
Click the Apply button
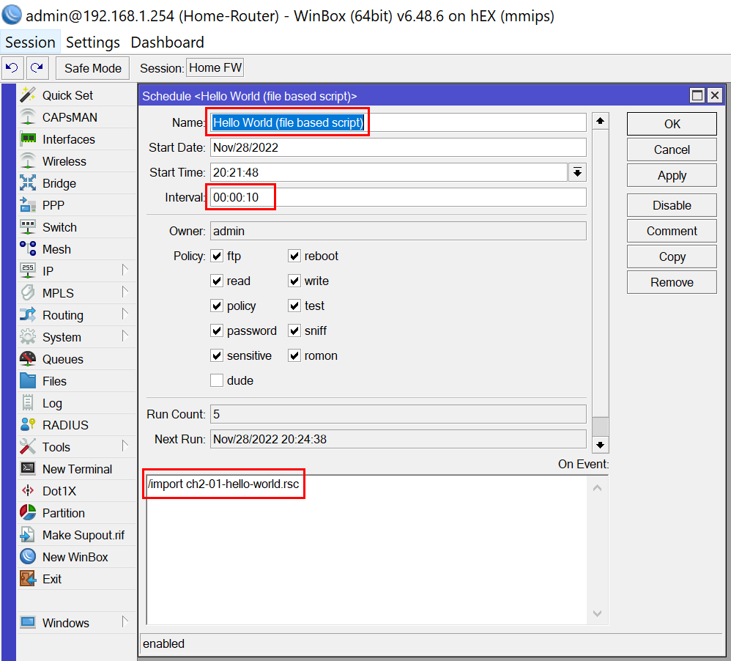(x=672, y=176)
